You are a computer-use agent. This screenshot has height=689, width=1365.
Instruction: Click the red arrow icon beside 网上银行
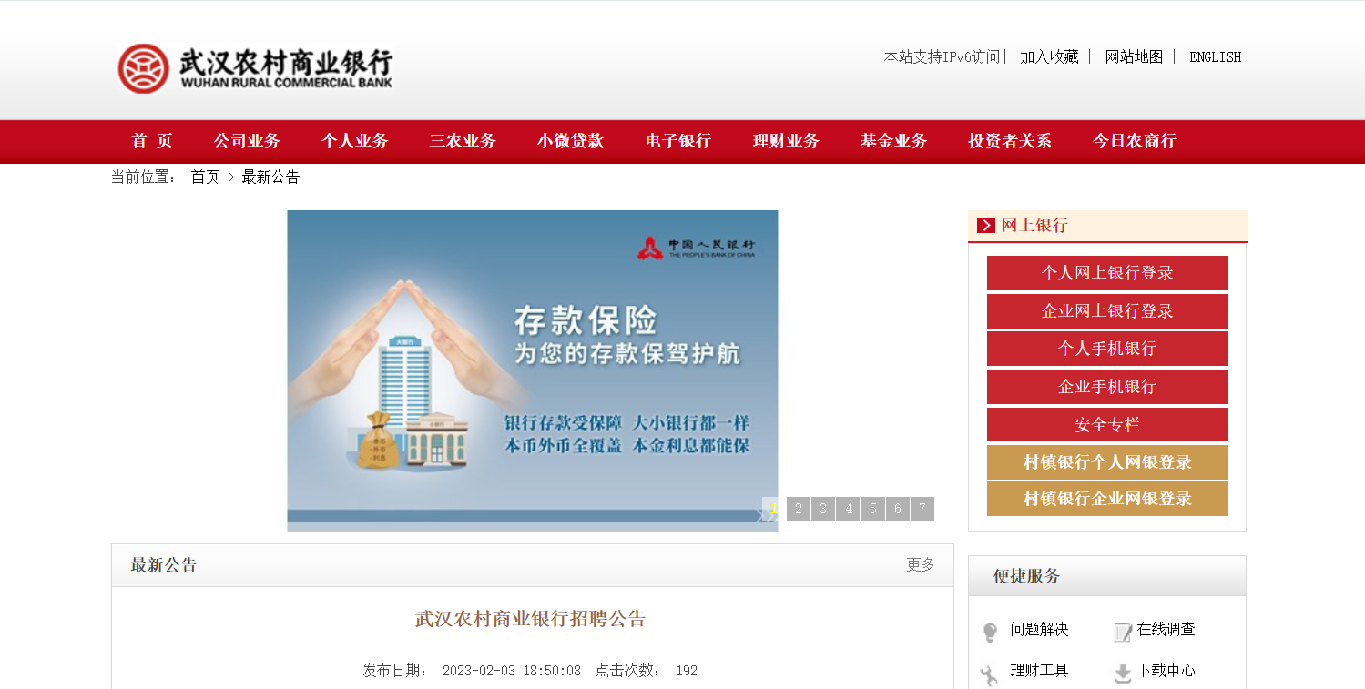coord(985,225)
